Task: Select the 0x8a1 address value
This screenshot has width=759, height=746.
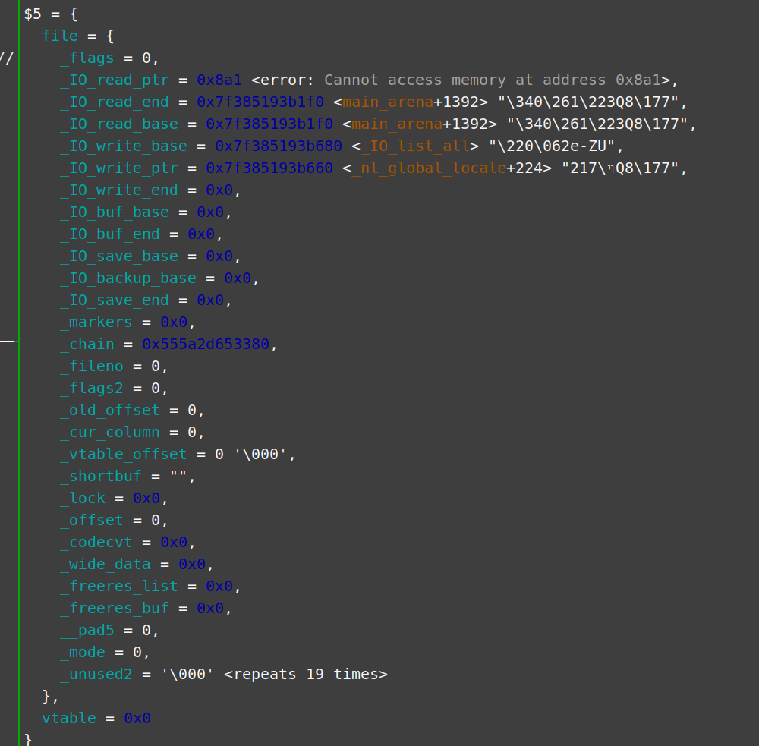Action: point(219,80)
